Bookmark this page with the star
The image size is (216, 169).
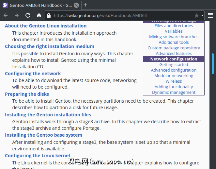(196, 15)
